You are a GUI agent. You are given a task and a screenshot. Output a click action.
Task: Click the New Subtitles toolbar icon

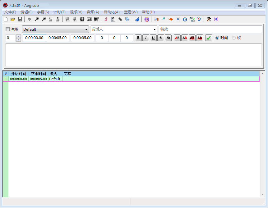click(x=6, y=19)
